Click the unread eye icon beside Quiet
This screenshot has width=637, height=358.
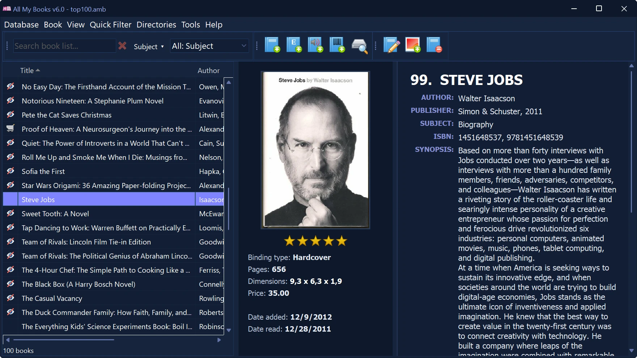coord(10,142)
